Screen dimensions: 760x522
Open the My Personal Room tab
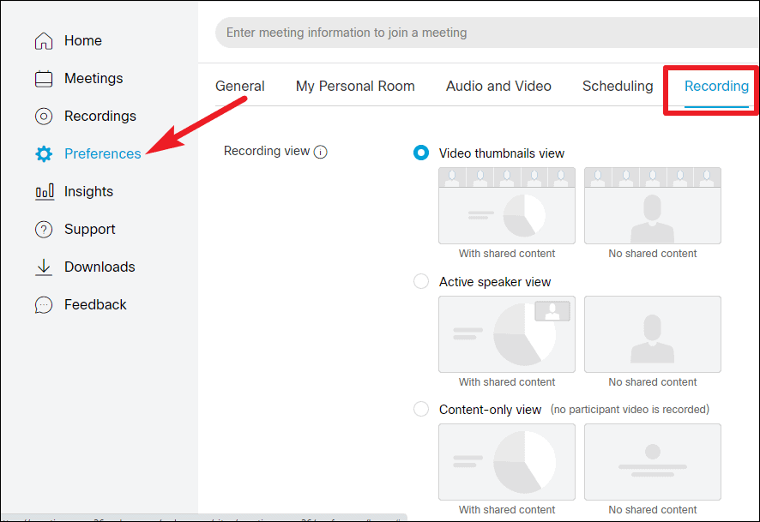tap(355, 87)
